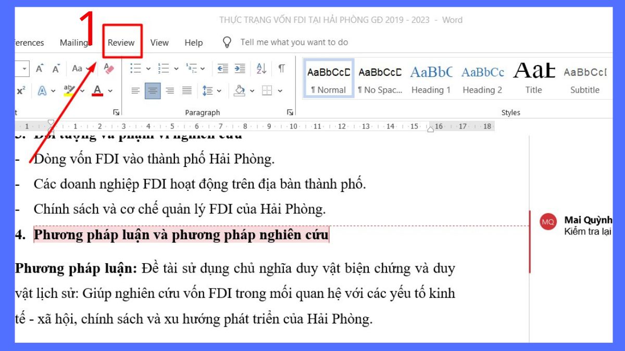Viewport: 625px width, 351px height.
Task: Apply superscript formatting
Action: click(21, 89)
